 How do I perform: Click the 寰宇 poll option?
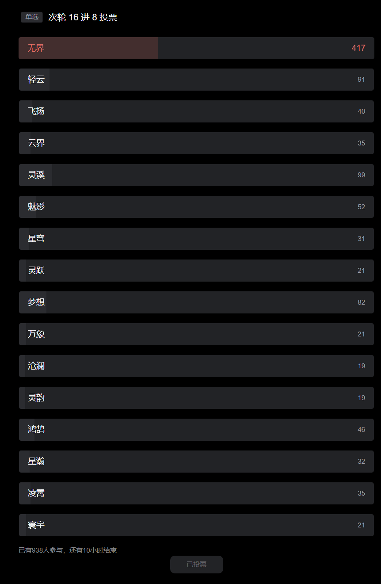click(196, 525)
